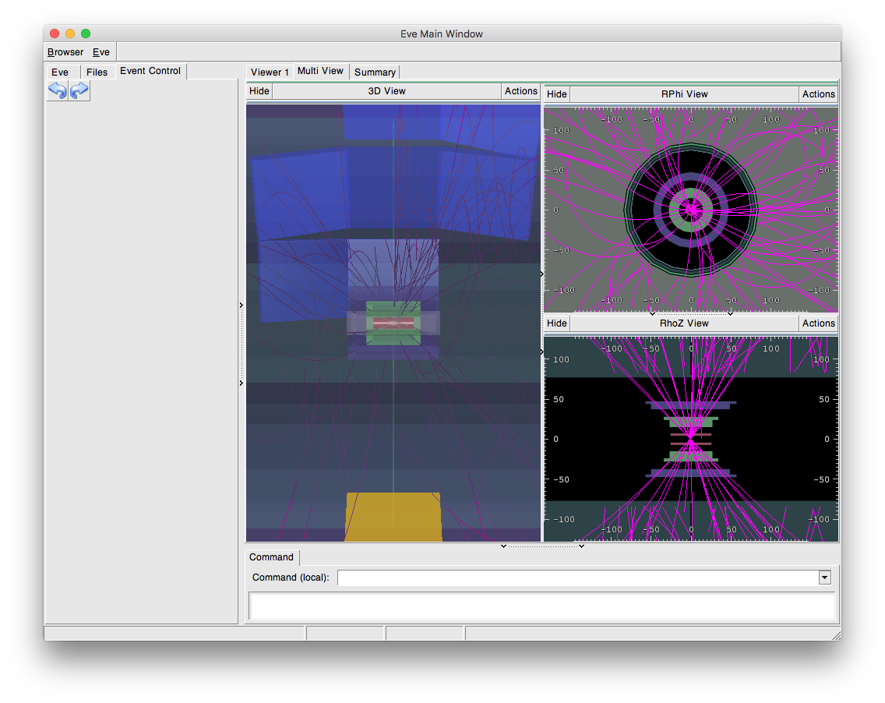885x703 pixels.
Task: Hide the 3D View panel
Action: (x=259, y=91)
